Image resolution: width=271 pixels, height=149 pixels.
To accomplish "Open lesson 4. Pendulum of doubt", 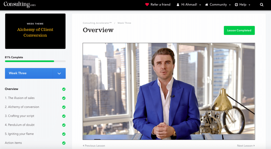I will coord(20,125).
